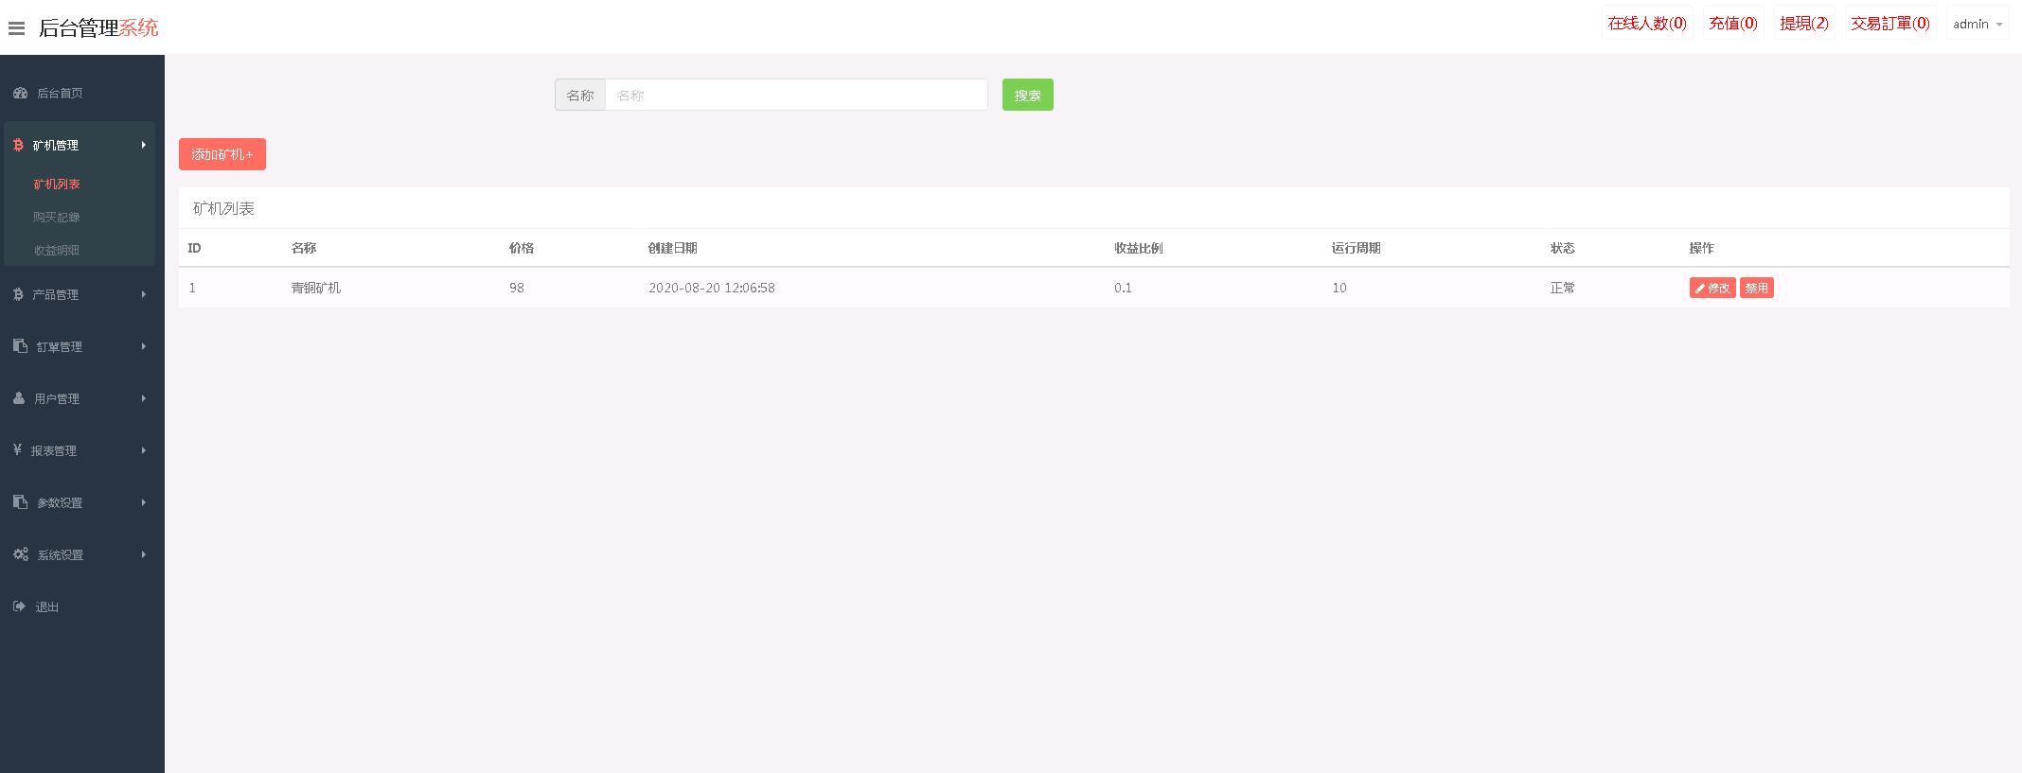Open the 报表管理 menu label

click(x=54, y=451)
